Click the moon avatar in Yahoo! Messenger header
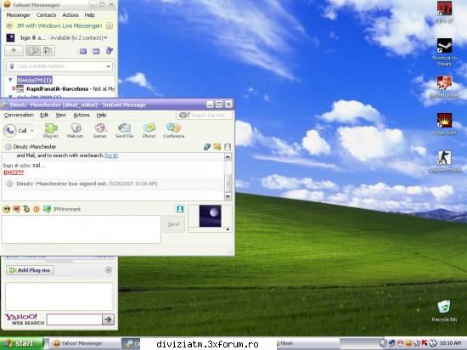This screenshot has width=467, height=350. [10, 38]
